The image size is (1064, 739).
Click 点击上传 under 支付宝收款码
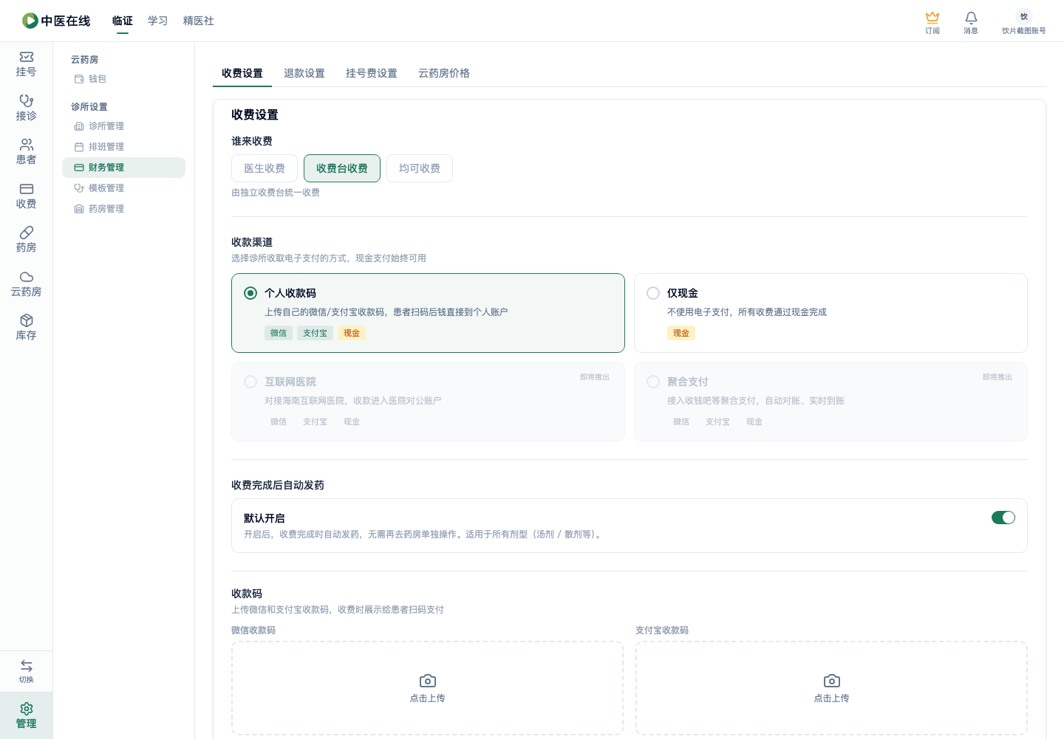[832, 698]
